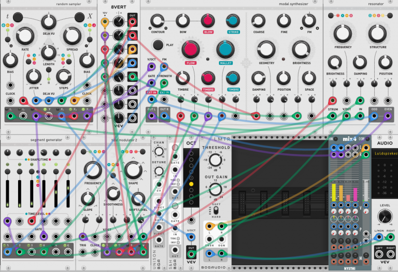This screenshot has width=398, height=272.
Task: Click the ODD output jack on the resonator
Action: (374, 116)
